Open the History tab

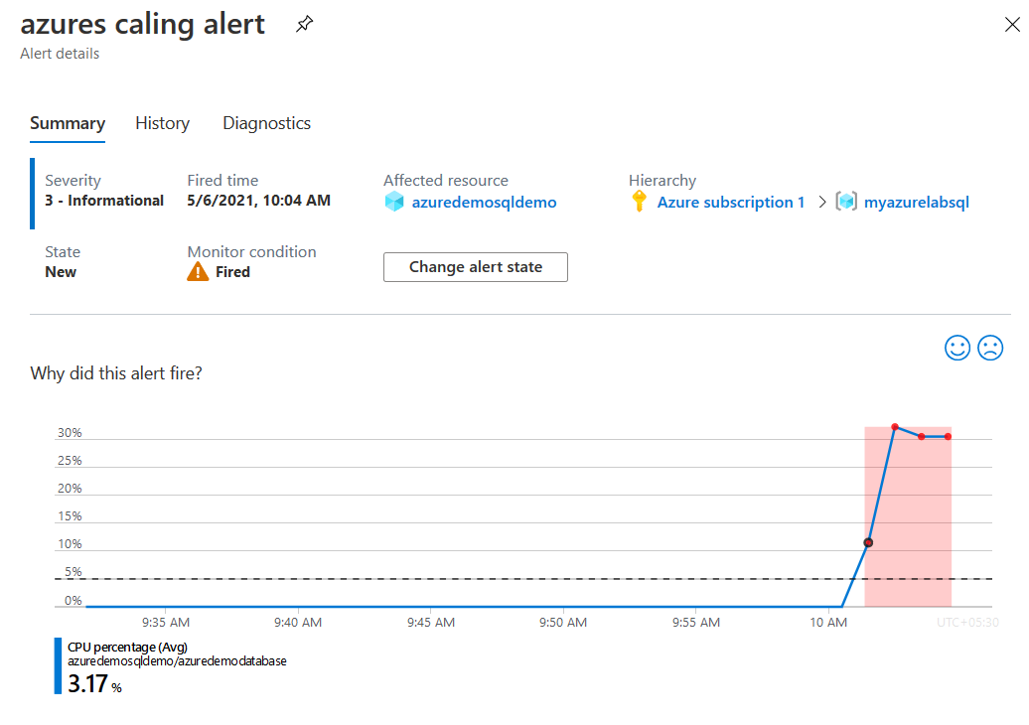162,123
